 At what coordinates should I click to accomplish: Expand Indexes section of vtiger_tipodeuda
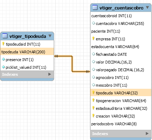click(x=50, y=74)
